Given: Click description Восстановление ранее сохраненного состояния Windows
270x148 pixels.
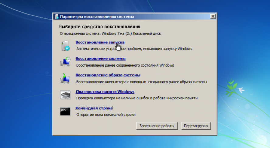Looking at the screenshot, I should click(125, 65).
